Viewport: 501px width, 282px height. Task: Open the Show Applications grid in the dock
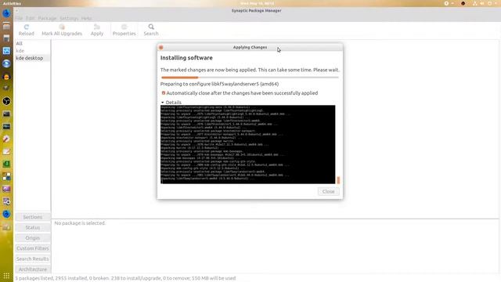6,276
